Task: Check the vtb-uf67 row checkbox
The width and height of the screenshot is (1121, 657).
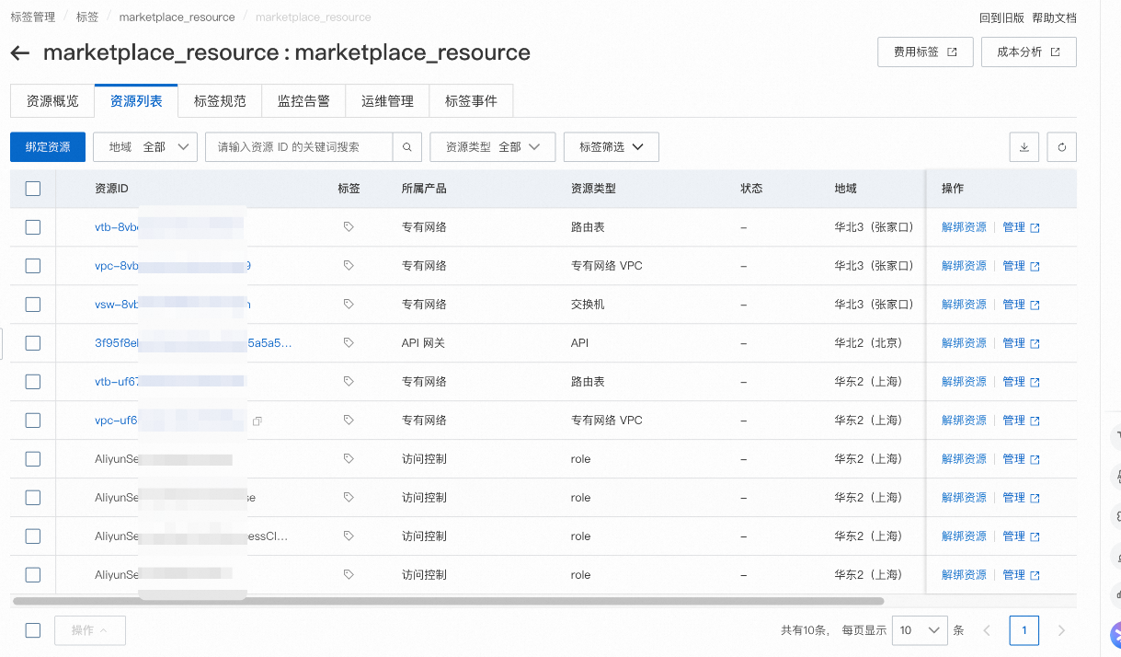Action: click(x=33, y=382)
